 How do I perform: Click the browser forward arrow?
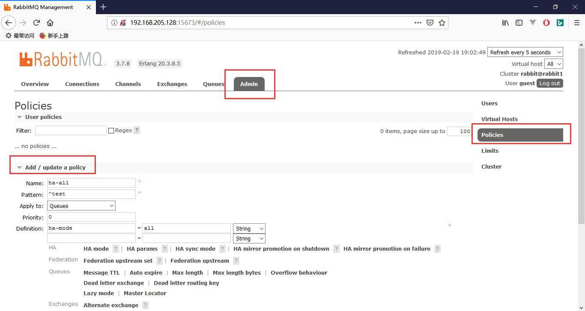23,23
